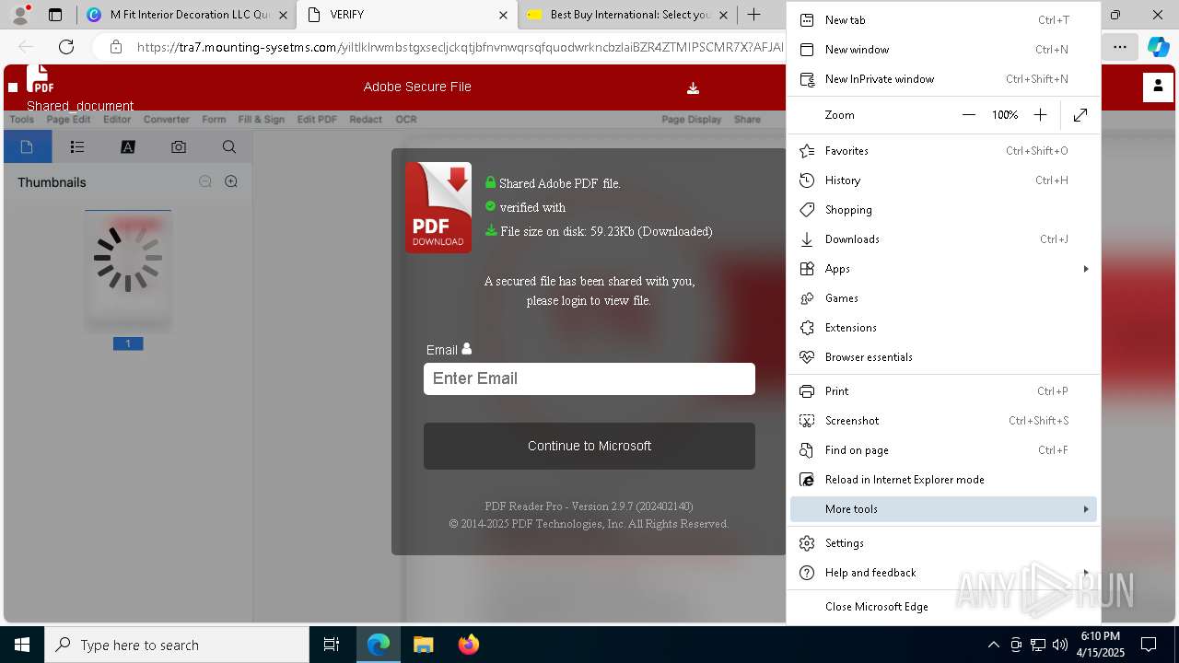1179x663 pixels.
Task: Close the VERIFY tab
Action: (503, 15)
